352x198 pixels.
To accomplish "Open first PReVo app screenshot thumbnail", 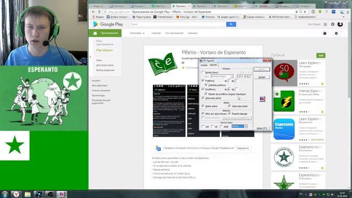I will 169,111.
